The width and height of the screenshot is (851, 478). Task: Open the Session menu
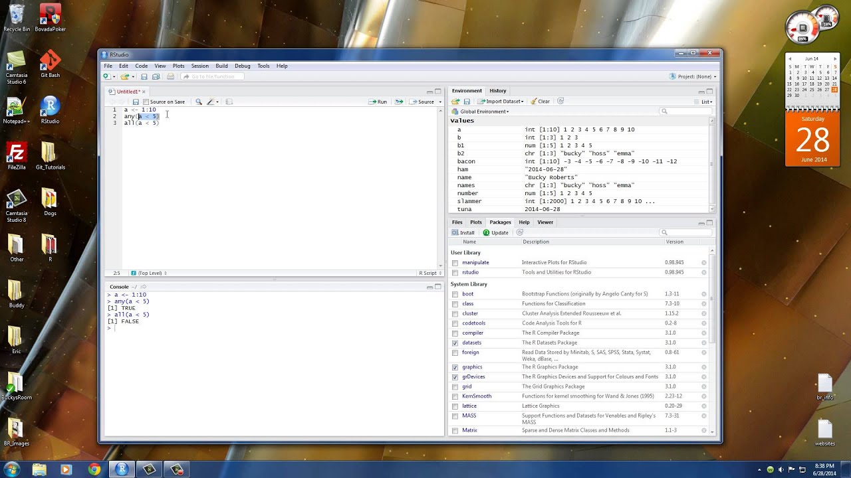click(199, 66)
